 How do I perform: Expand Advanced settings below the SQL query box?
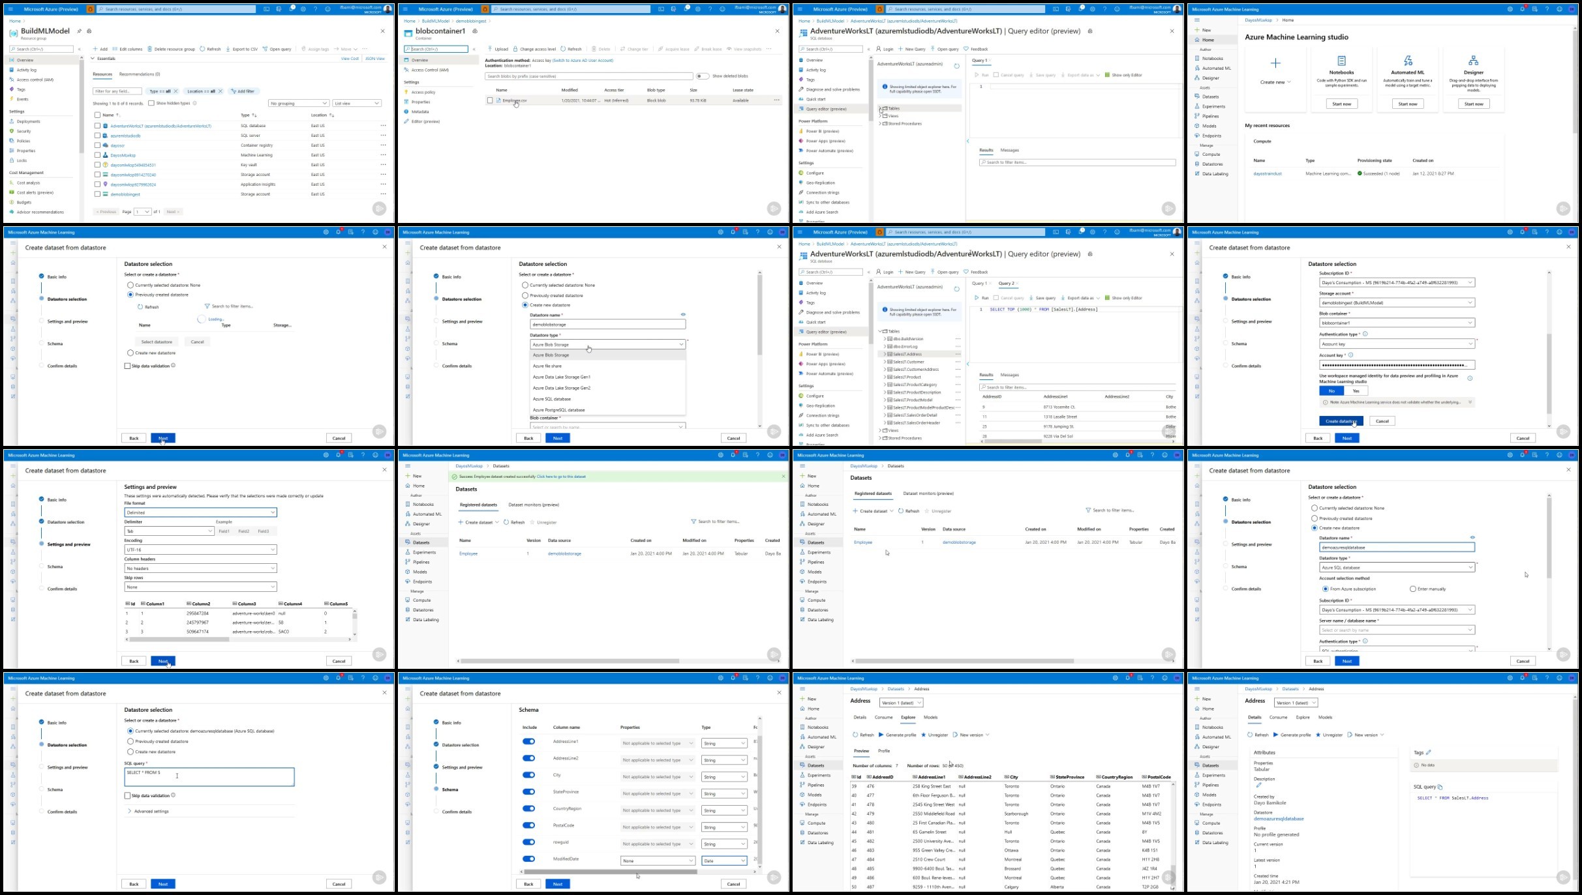(148, 812)
